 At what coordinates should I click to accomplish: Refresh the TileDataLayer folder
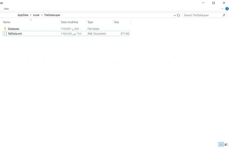click(x=179, y=15)
